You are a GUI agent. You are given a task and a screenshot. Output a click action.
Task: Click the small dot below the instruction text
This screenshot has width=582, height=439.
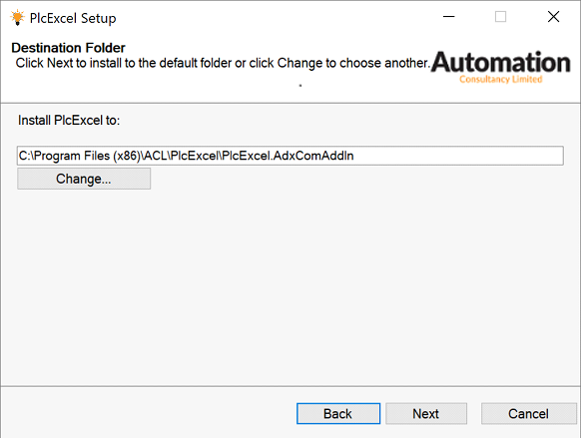pos(300,86)
